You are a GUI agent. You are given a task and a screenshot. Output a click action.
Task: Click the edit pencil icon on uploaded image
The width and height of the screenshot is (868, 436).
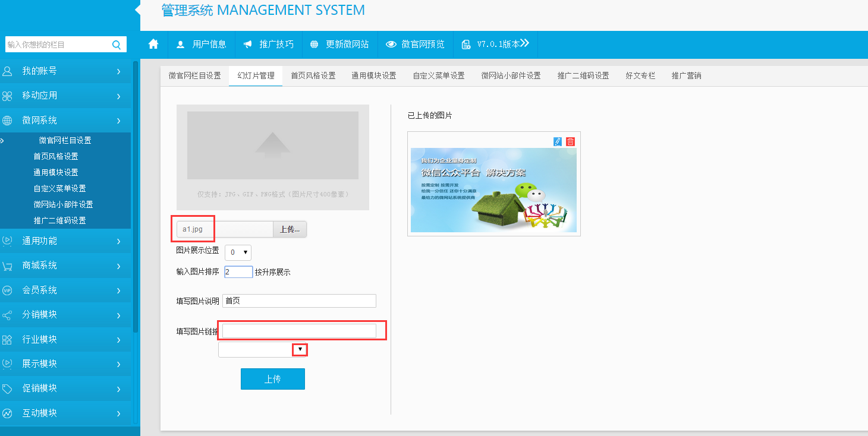[x=557, y=141]
